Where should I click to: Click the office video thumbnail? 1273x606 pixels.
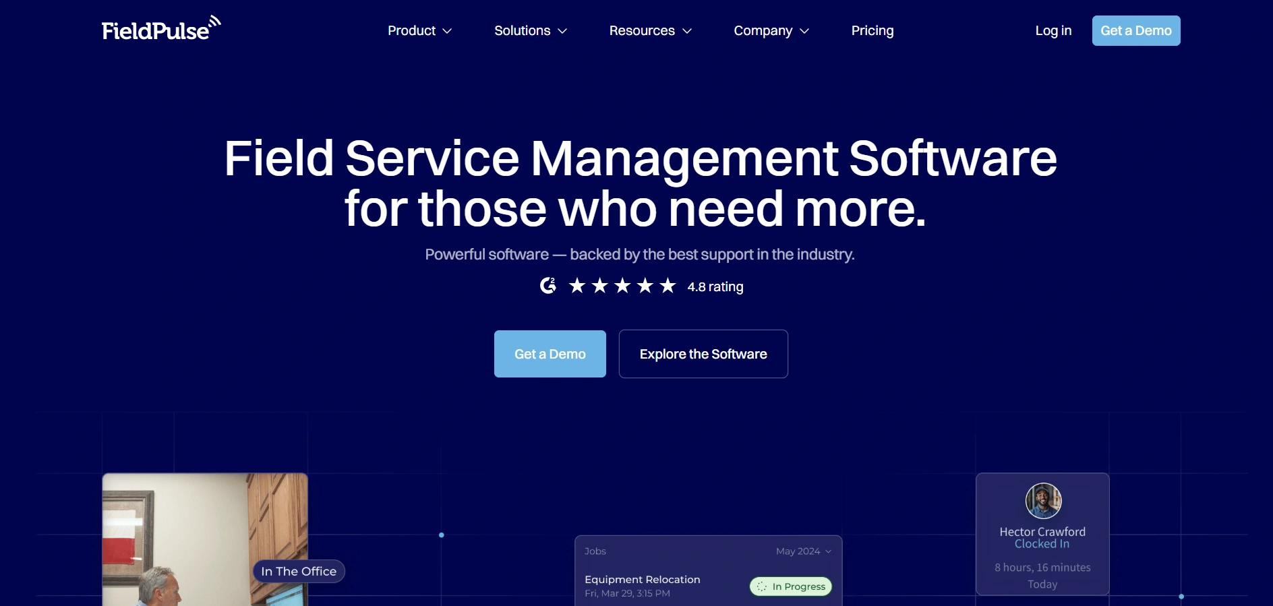205,539
